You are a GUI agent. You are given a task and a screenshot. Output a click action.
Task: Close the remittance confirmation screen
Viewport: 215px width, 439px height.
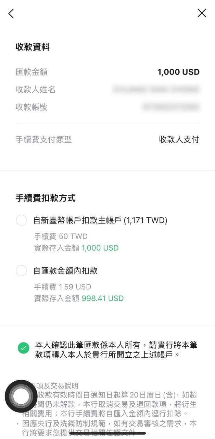202,13
